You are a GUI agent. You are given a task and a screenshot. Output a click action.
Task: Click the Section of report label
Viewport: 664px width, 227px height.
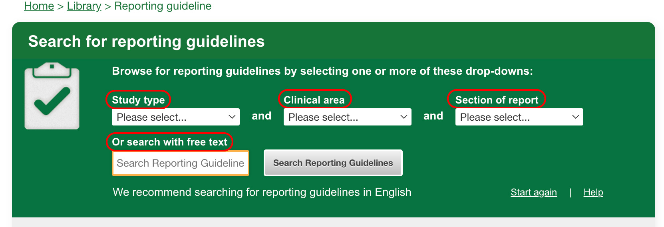tap(497, 100)
